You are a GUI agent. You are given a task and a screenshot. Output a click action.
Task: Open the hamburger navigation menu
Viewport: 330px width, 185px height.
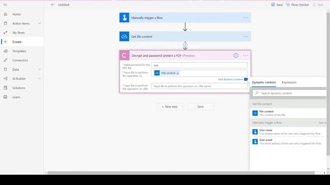[5, 5]
